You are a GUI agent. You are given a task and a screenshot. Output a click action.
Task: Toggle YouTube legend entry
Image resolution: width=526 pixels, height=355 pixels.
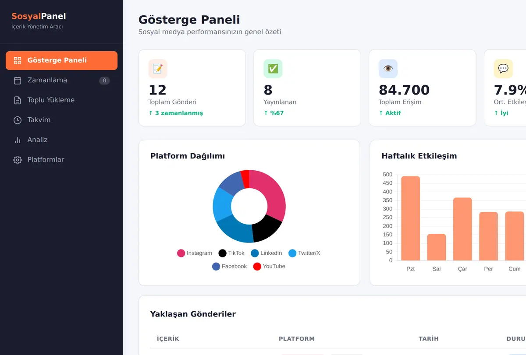269,266
